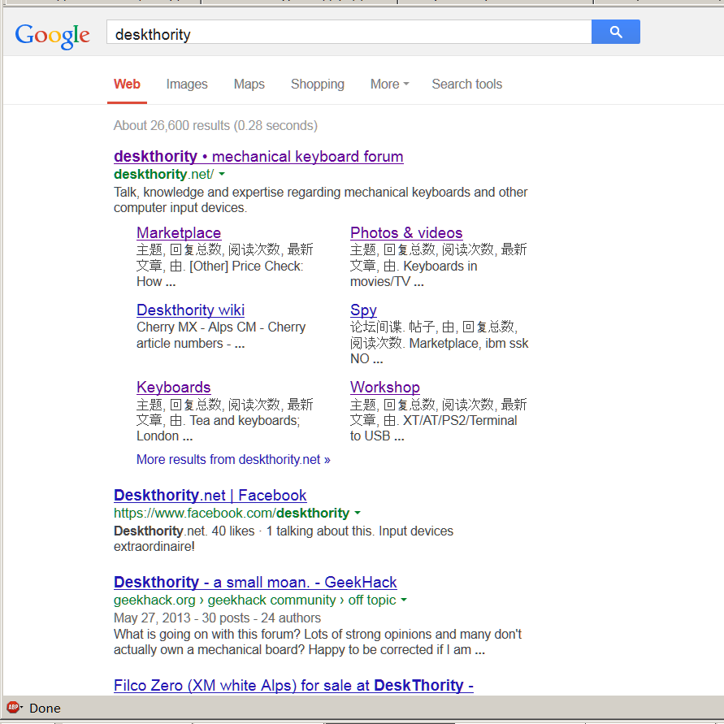
Task: Open the dropdown beside the off topic breadcrumb
Action: click(x=404, y=600)
